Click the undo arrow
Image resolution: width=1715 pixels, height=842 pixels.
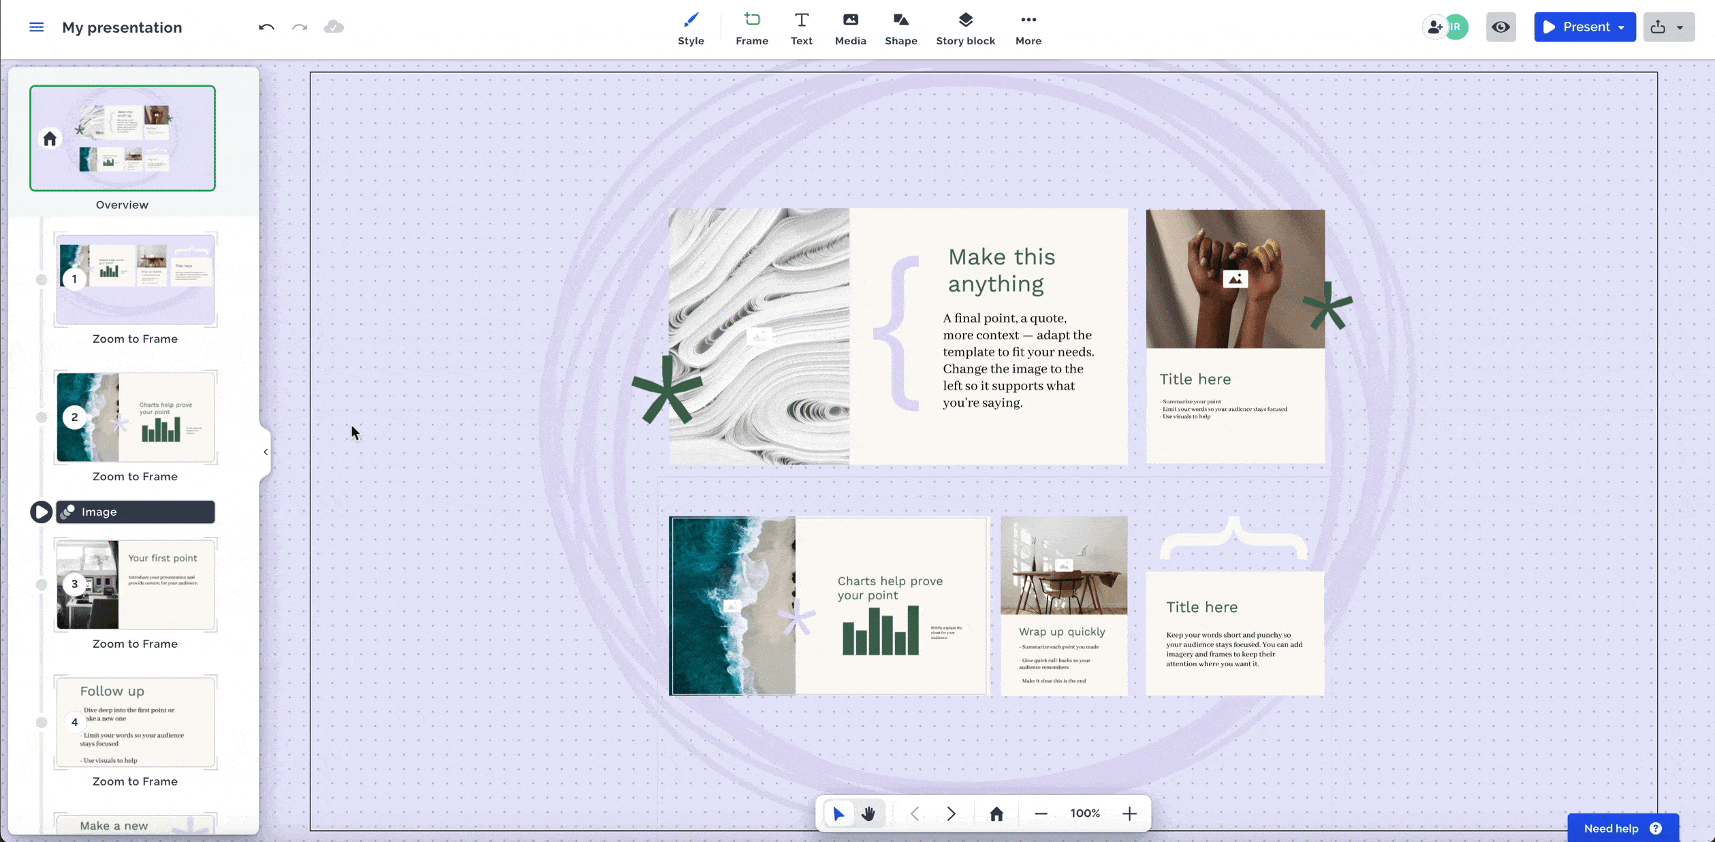click(x=266, y=27)
